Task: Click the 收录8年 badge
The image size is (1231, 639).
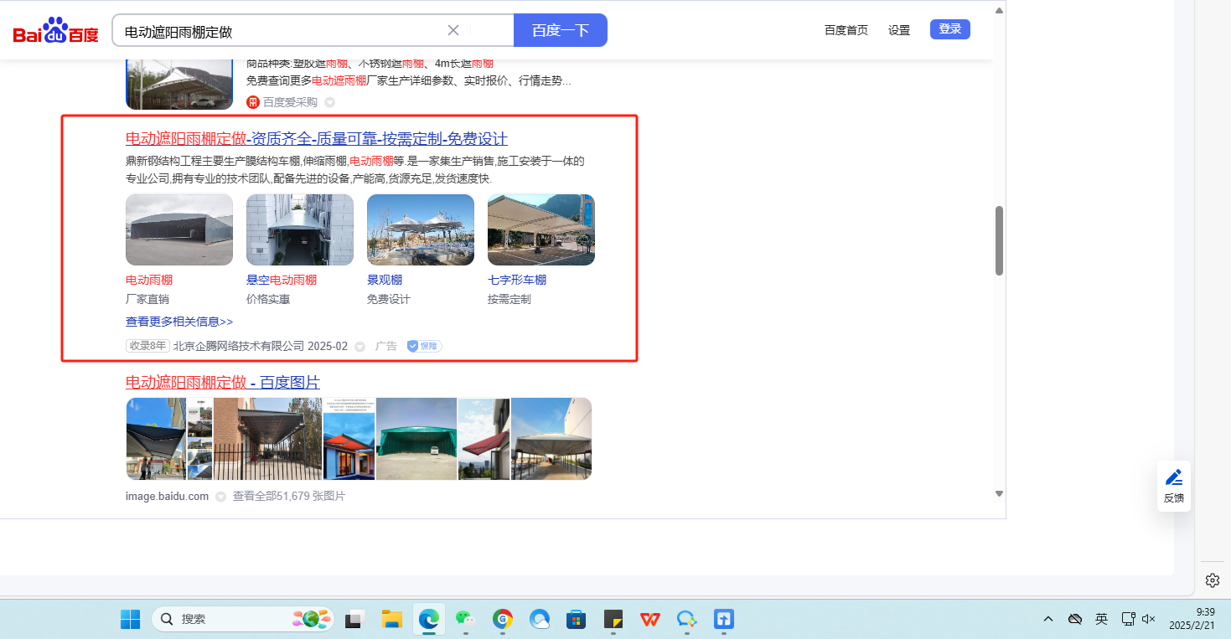Action: tap(147, 346)
